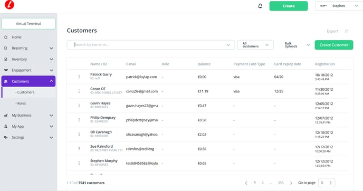Expand the Inventory sidebar section
Screen dimensions: 363x191
28,59
